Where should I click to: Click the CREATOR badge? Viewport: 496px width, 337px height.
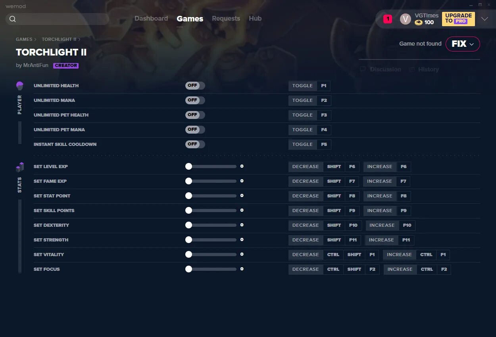click(x=66, y=66)
